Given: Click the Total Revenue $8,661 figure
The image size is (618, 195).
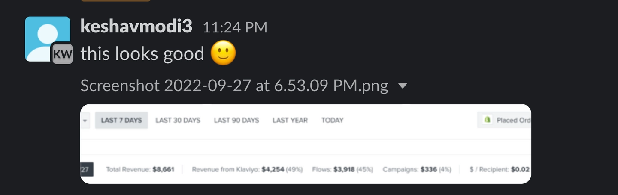Looking at the screenshot, I should click(163, 170).
